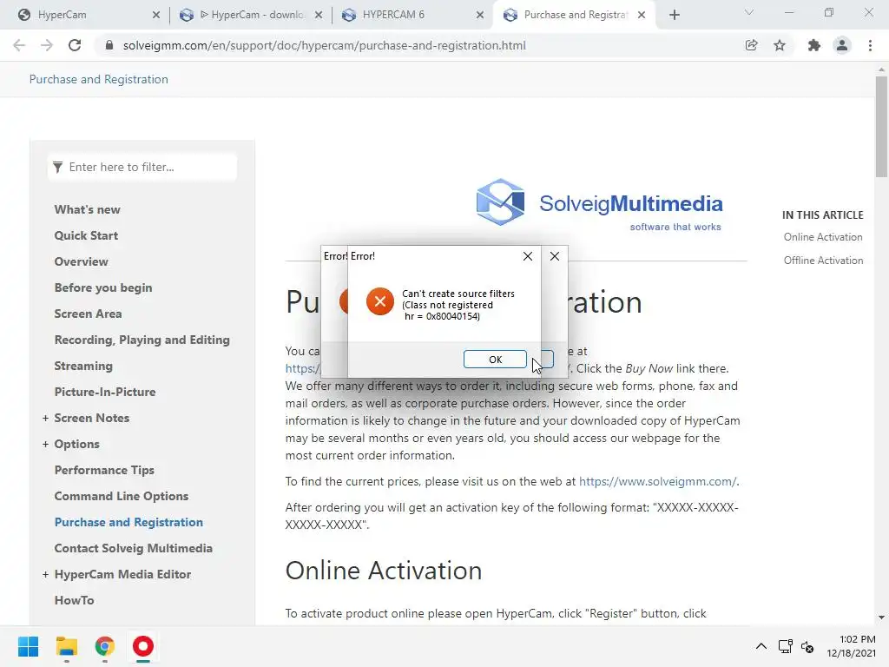The image size is (889, 667).
Task: Open Command Line Options topic
Action: click(x=122, y=496)
